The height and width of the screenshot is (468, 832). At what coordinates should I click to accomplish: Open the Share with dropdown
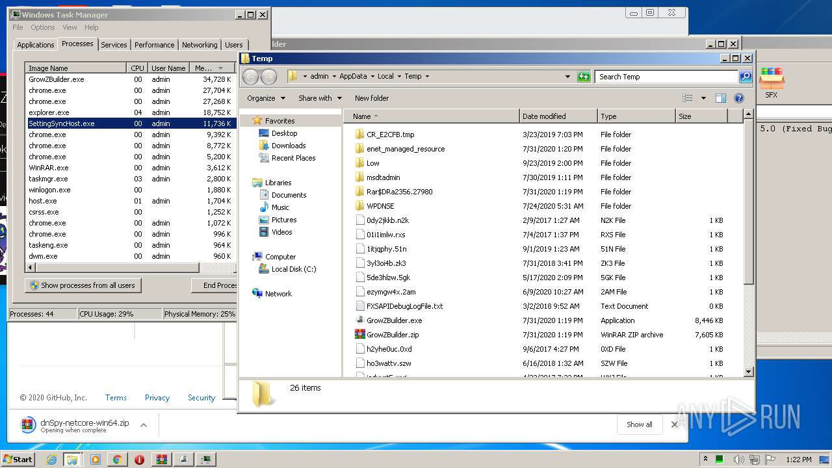coord(320,98)
